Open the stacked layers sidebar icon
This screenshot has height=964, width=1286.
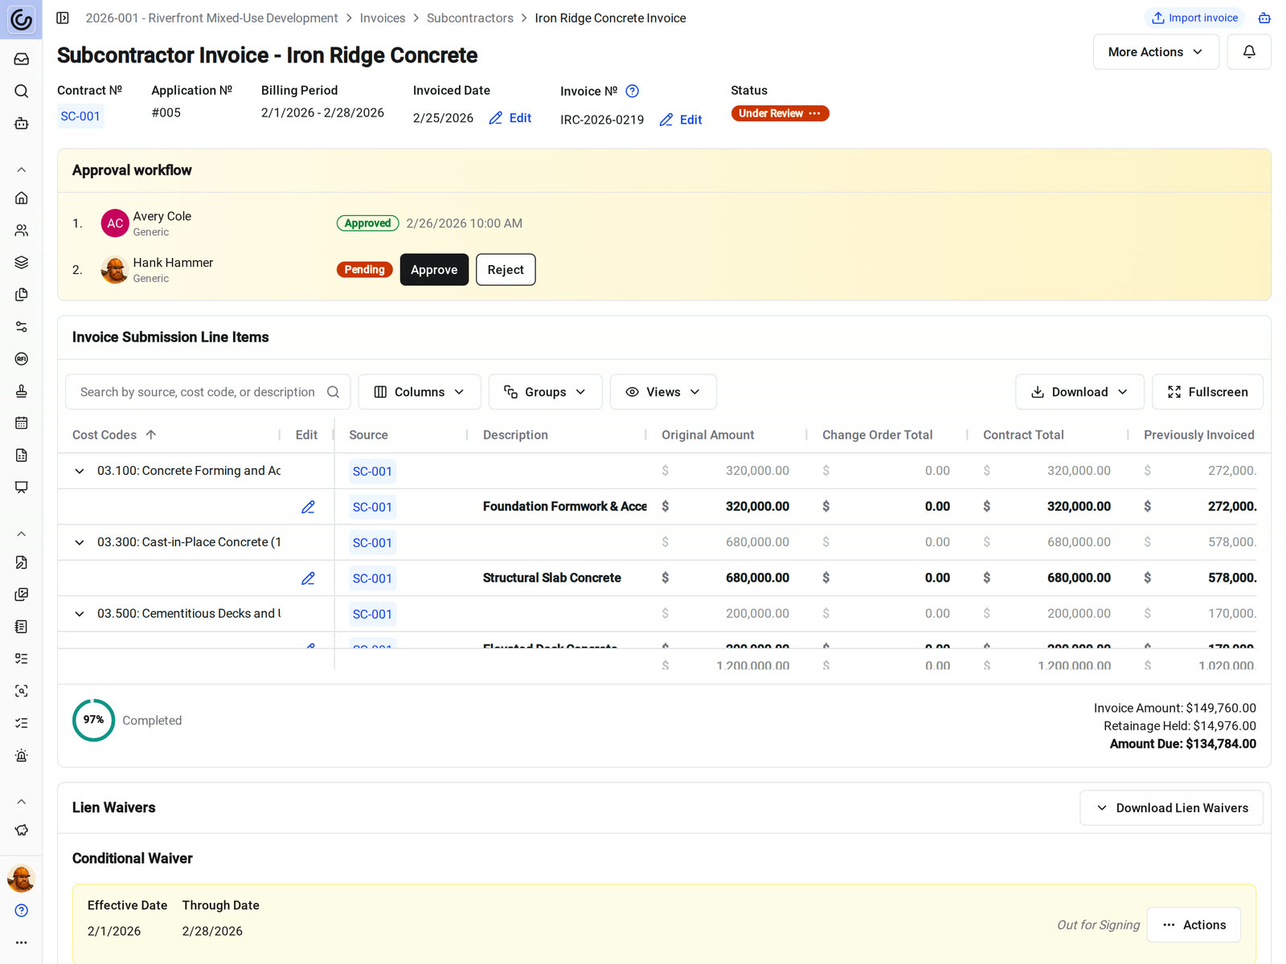pos(22,262)
